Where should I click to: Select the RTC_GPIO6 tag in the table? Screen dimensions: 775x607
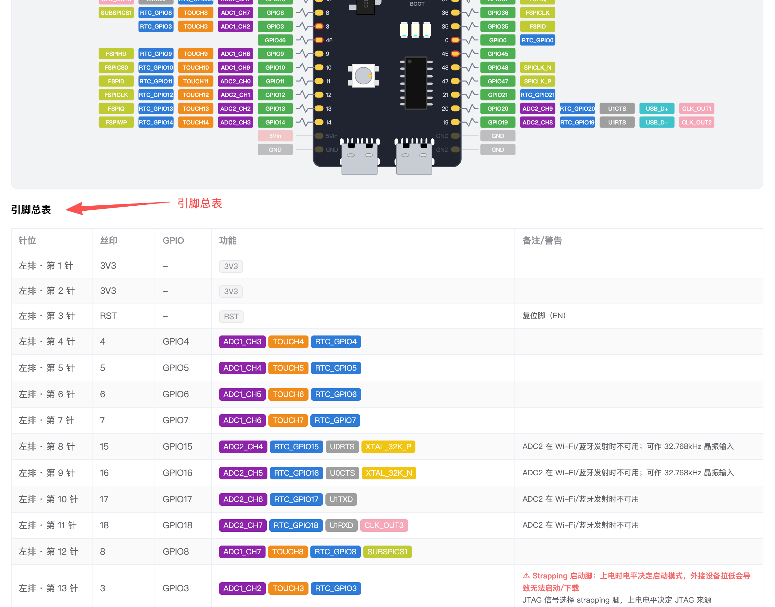pos(335,394)
